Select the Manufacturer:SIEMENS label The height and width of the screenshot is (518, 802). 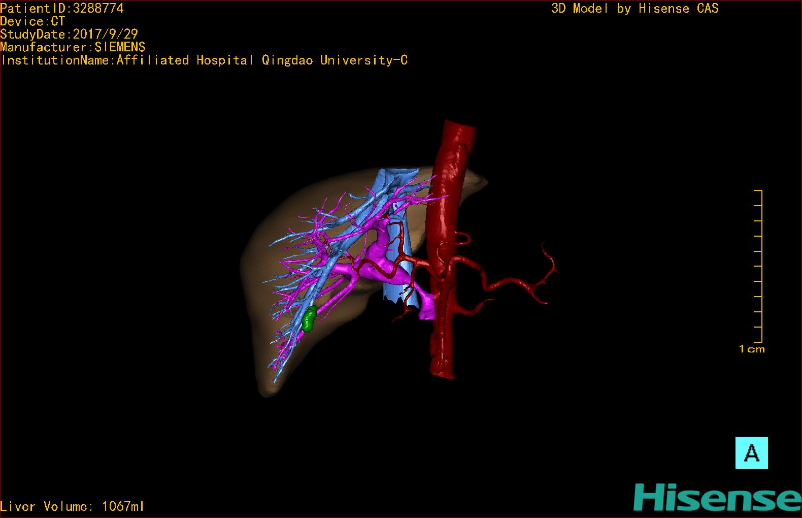pyautogui.click(x=73, y=47)
